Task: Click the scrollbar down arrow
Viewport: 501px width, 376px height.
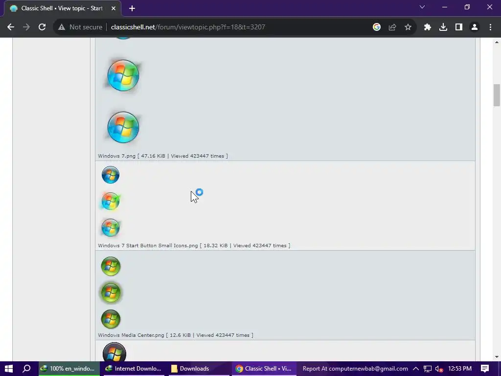Action: (x=497, y=357)
